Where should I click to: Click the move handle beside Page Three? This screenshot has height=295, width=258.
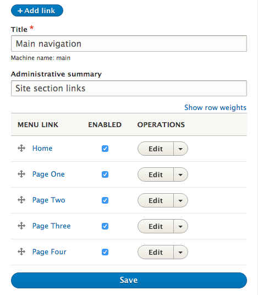(x=21, y=226)
